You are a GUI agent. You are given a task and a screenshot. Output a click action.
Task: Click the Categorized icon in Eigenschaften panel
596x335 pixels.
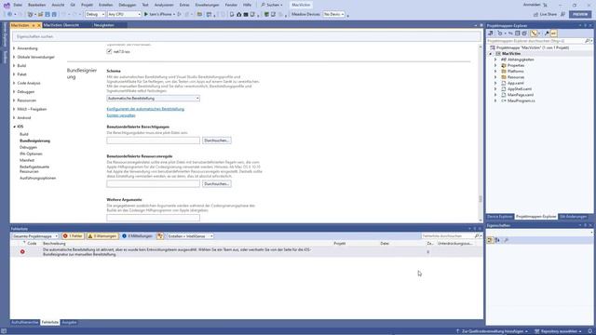490,240
